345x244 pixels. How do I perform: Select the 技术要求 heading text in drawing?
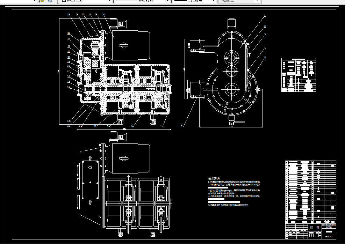(x=214, y=178)
